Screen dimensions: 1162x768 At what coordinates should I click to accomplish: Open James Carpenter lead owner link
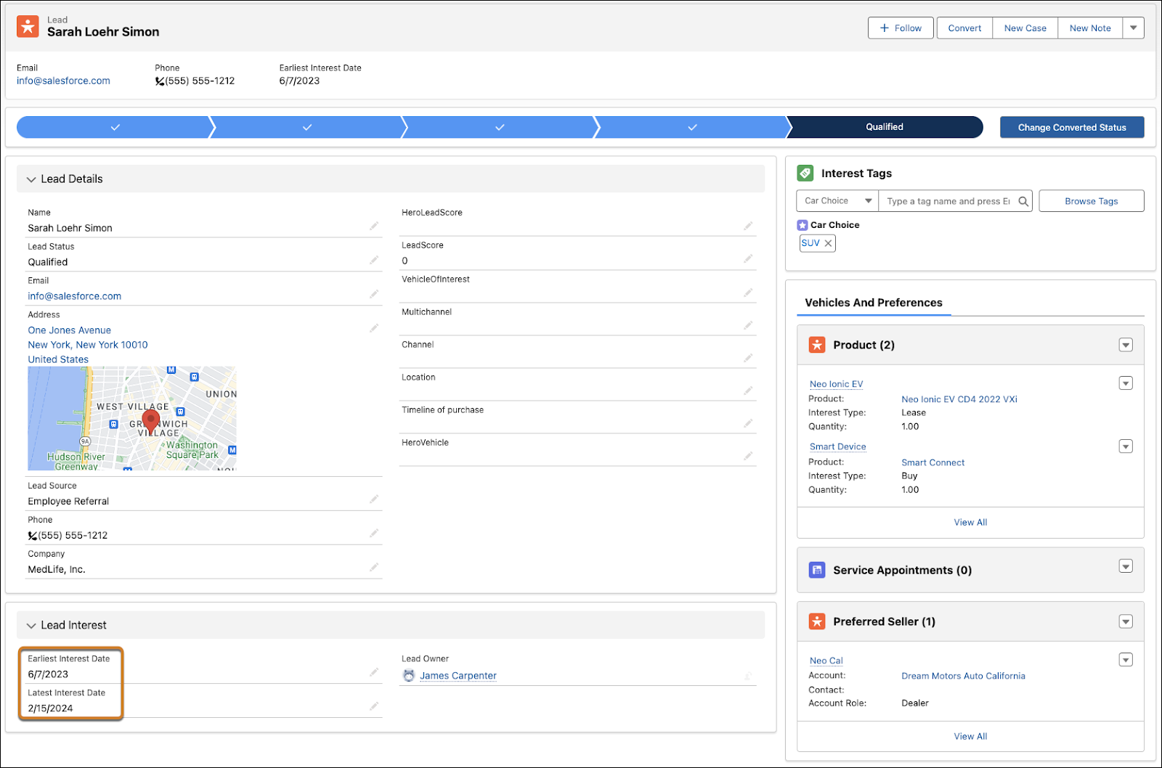(x=458, y=676)
